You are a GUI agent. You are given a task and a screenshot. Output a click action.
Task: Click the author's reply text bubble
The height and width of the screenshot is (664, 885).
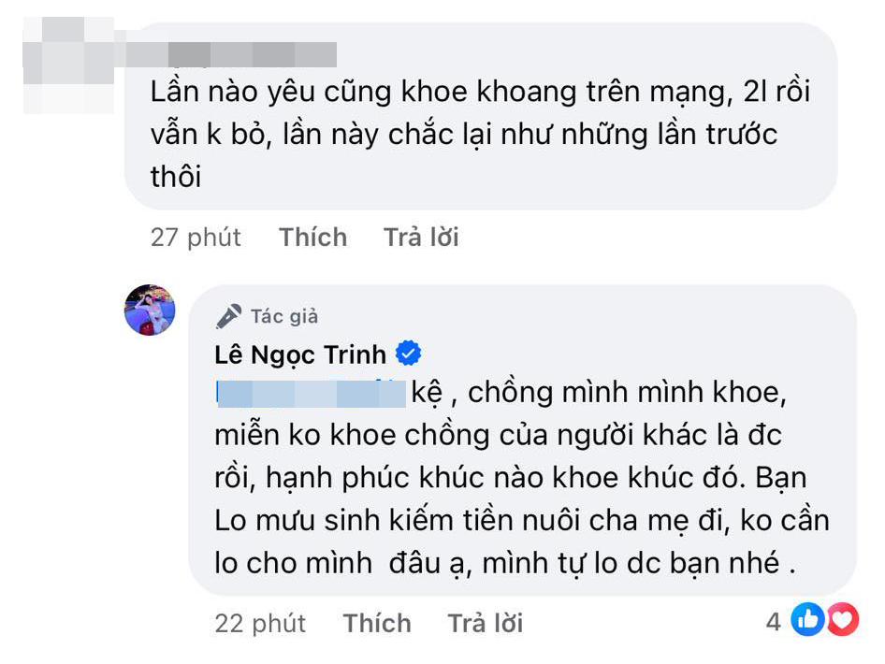[x=523, y=440]
